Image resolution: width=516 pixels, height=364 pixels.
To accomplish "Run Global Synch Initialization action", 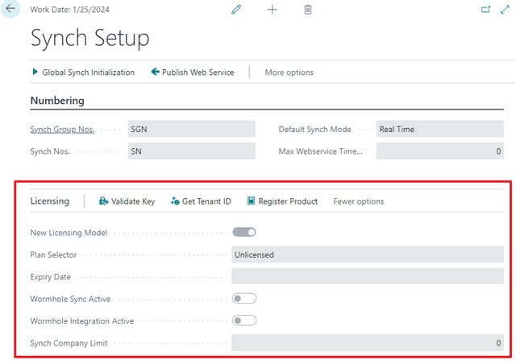I will [x=84, y=72].
